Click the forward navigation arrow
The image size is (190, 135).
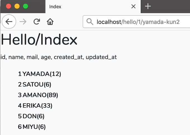coord(23,22)
